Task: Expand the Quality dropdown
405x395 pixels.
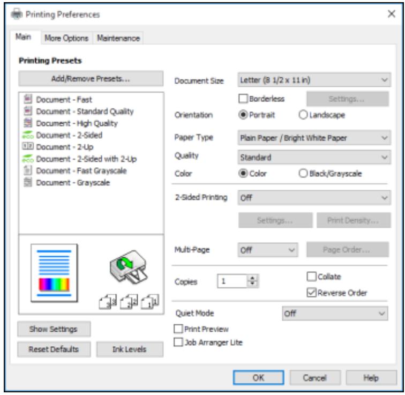Action: [x=314, y=158]
